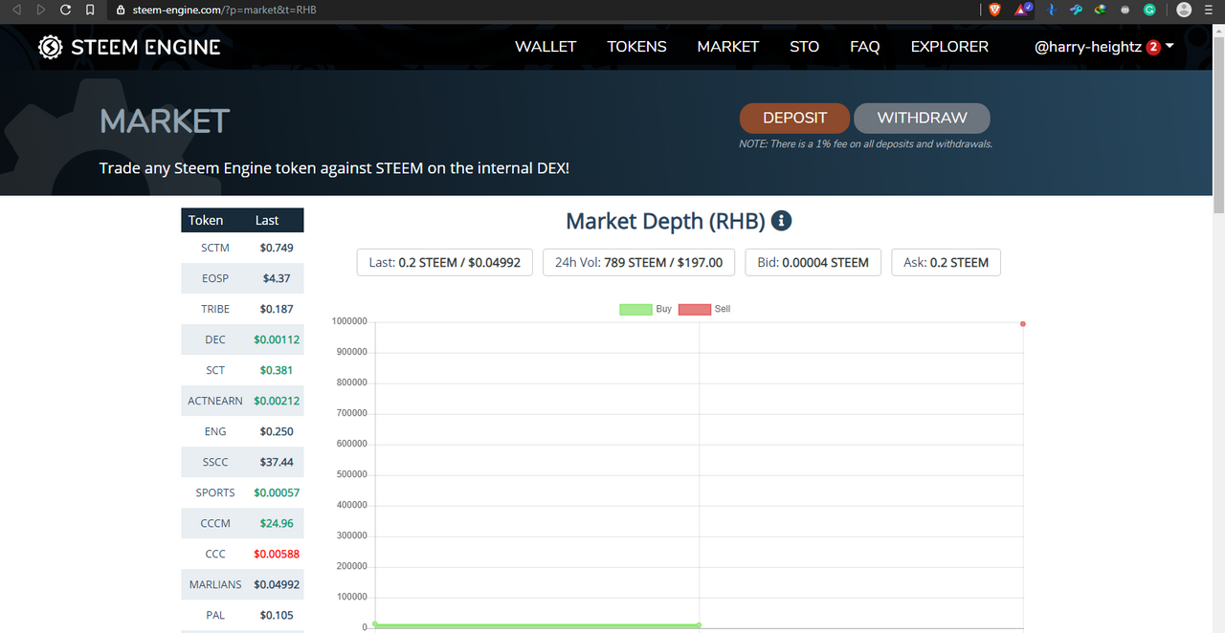This screenshot has height=633, width=1225.
Task: Open the TOKENS menu item
Action: click(x=636, y=46)
